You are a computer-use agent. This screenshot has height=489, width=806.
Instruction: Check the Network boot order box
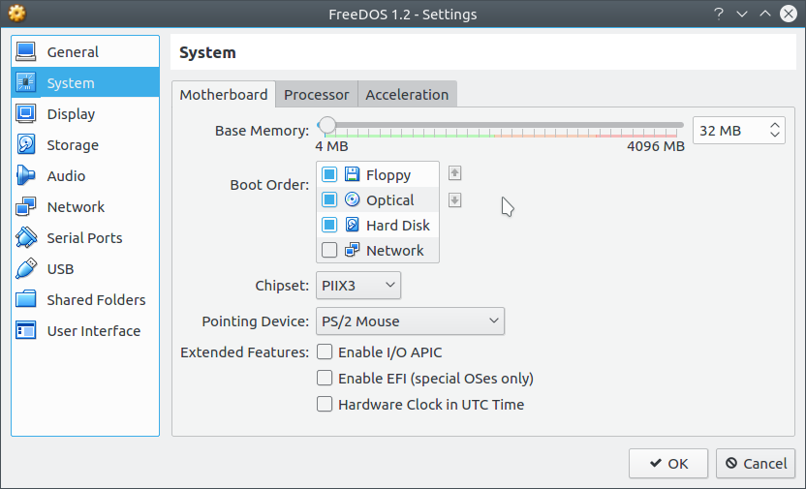(329, 250)
